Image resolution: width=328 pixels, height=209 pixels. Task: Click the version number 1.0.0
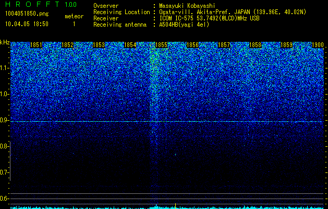[71, 5]
